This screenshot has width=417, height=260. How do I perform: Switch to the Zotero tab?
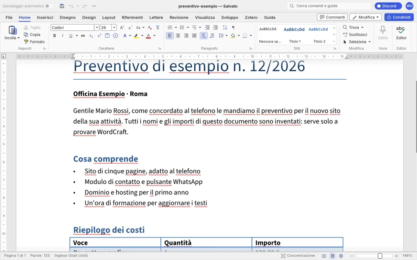pos(251,17)
